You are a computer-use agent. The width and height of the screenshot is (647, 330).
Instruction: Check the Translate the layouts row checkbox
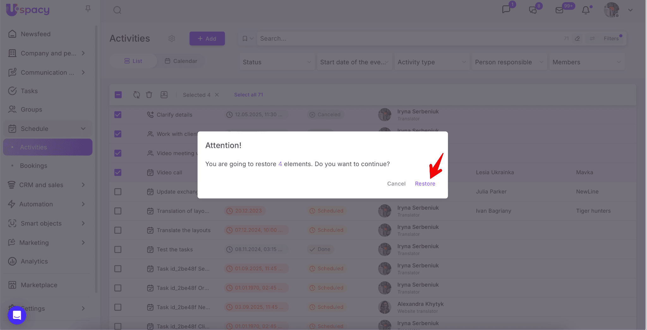coord(118,230)
